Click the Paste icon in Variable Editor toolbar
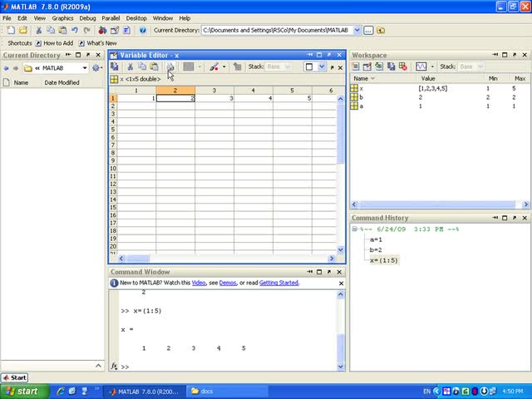532x399 pixels. point(154,66)
